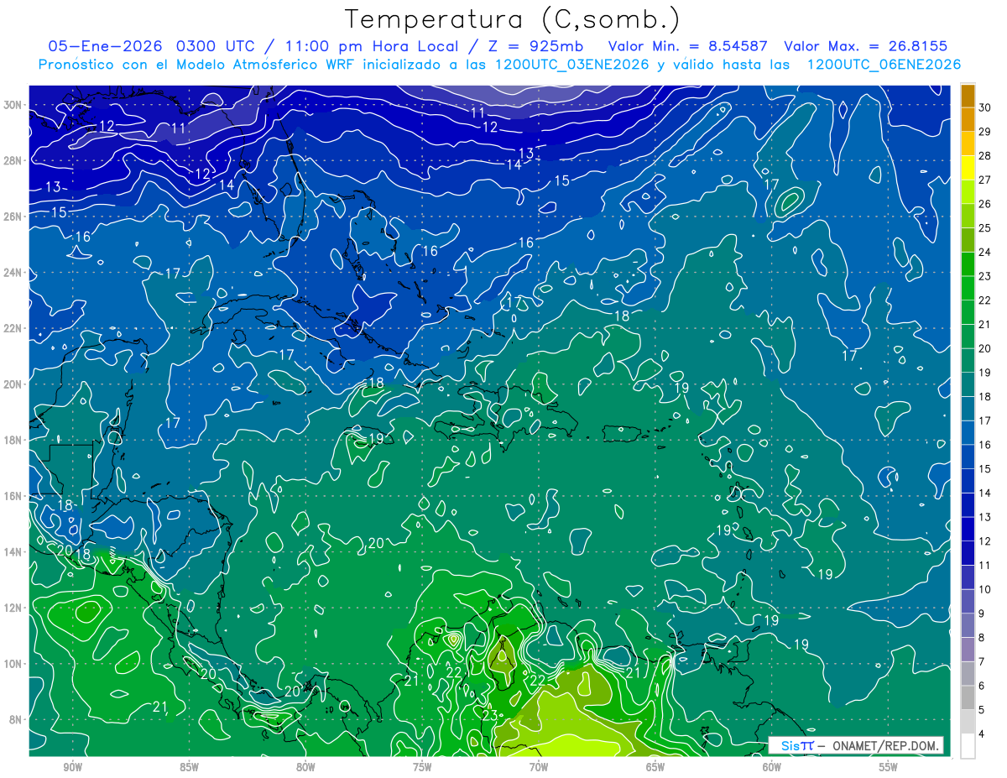The height and width of the screenshot is (778, 1007).
Task: Click latitude axis label "16N"
Action: pos(13,496)
